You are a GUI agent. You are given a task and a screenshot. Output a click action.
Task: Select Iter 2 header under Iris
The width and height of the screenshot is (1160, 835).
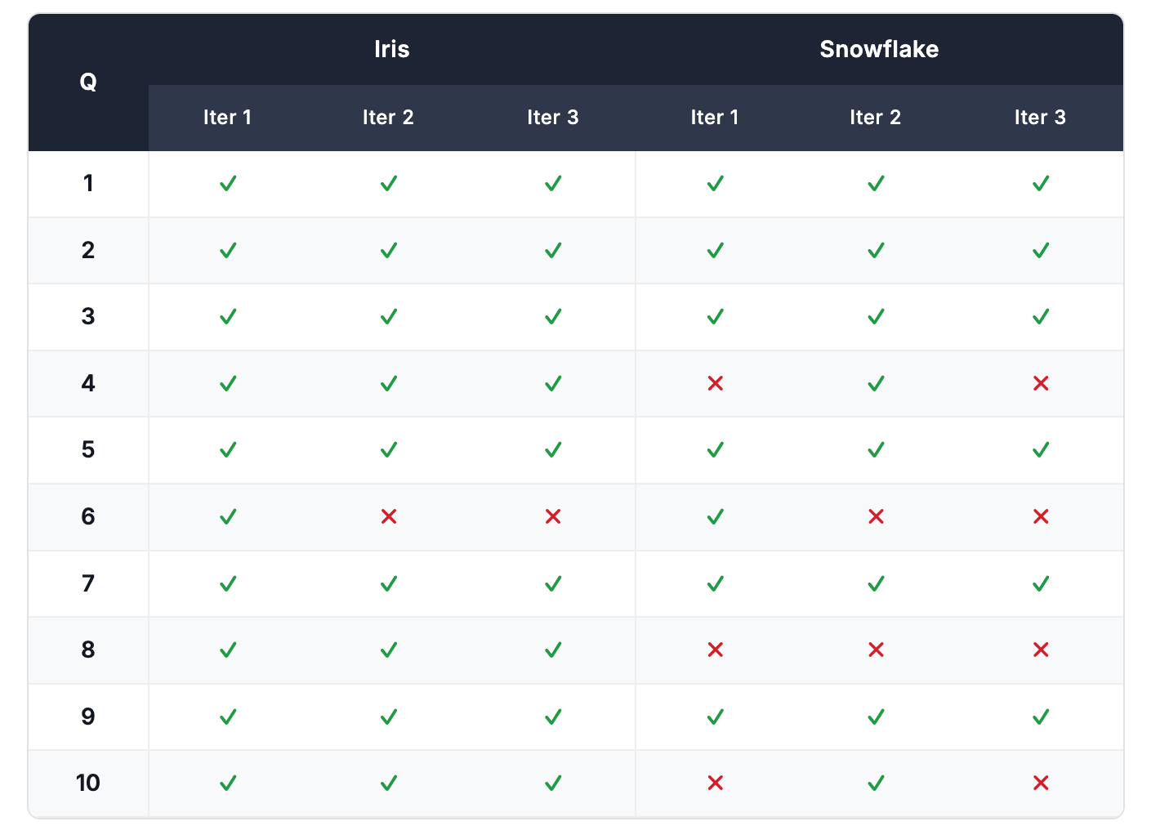click(389, 118)
